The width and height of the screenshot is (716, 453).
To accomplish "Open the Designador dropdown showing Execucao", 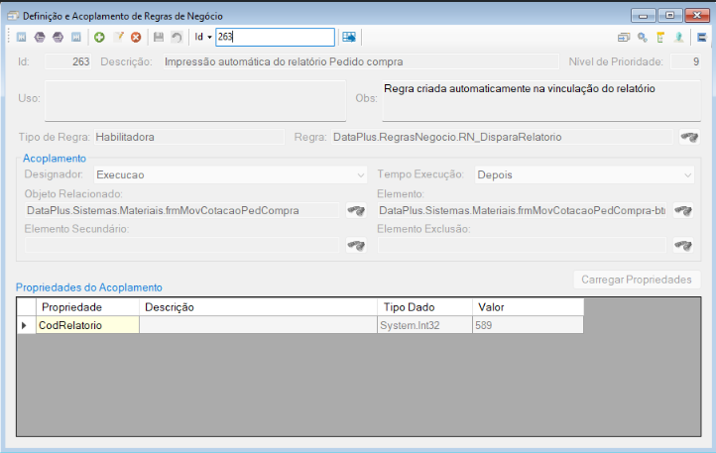I will click(230, 174).
